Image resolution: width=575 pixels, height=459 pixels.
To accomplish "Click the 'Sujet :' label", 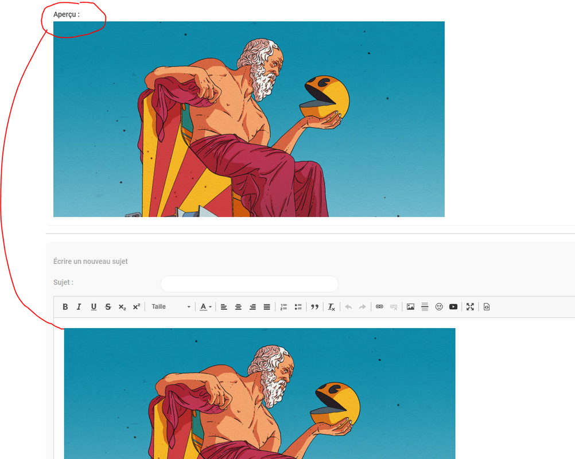I will pos(64,282).
